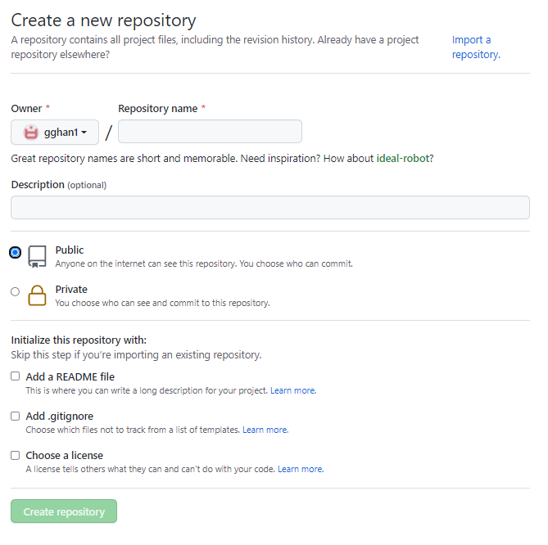Image resolution: width=548 pixels, height=545 pixels.
Task: Click the public repository book icon
Action: (x=37, y=257)
